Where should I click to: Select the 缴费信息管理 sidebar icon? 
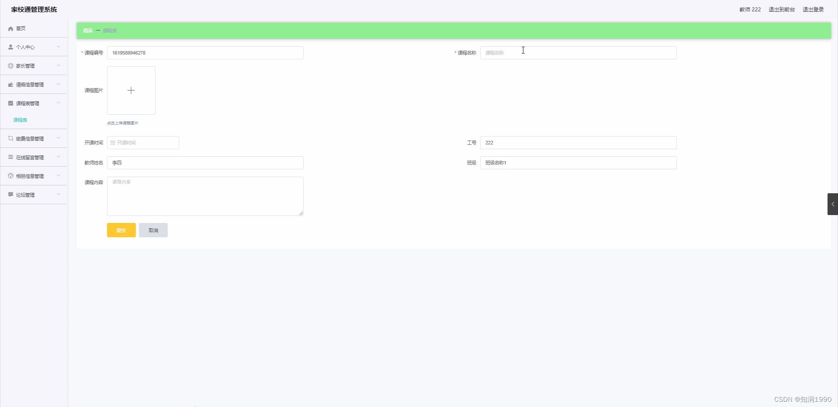tap(10, 139)
